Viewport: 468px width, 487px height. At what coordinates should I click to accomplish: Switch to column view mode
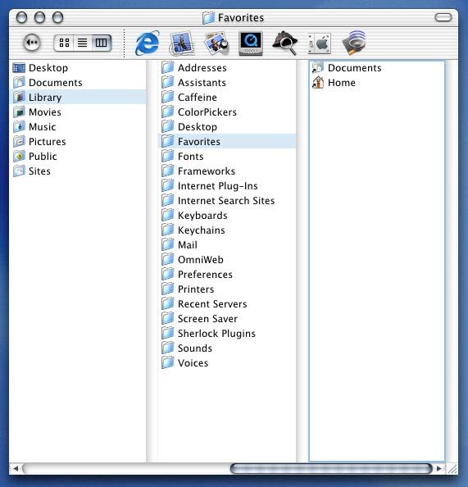tap(102, 43)
